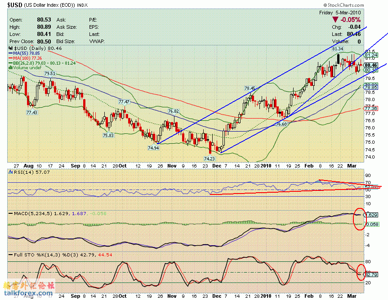Viewport: 388px width, 300px height.
Task: Click the small chart icon beside RSI(14)
Action: (x=11, y=172)
